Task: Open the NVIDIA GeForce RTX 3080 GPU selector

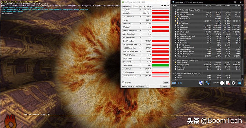Action: (135, 86)
